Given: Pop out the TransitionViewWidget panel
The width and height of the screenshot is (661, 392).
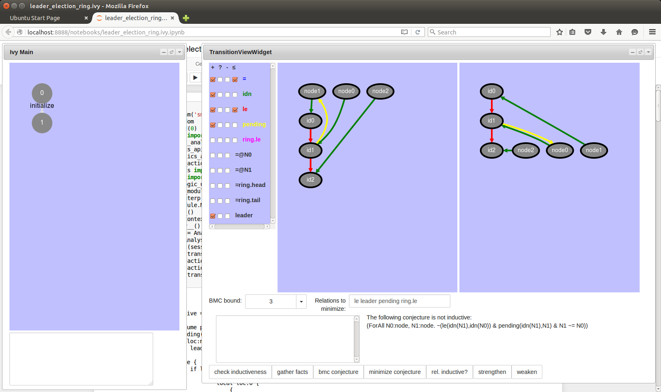Looking at the screenshot, I should [640, 52].
